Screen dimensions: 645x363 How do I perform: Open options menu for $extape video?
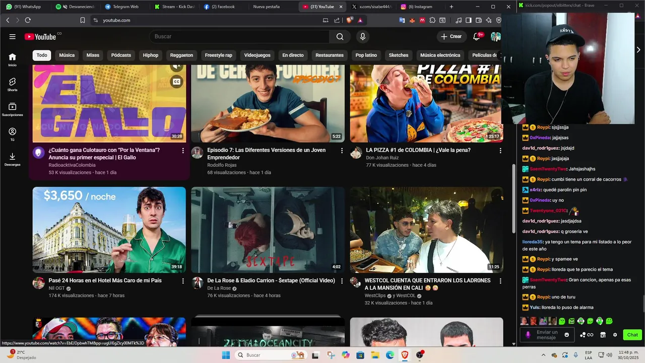coord(342,281)
